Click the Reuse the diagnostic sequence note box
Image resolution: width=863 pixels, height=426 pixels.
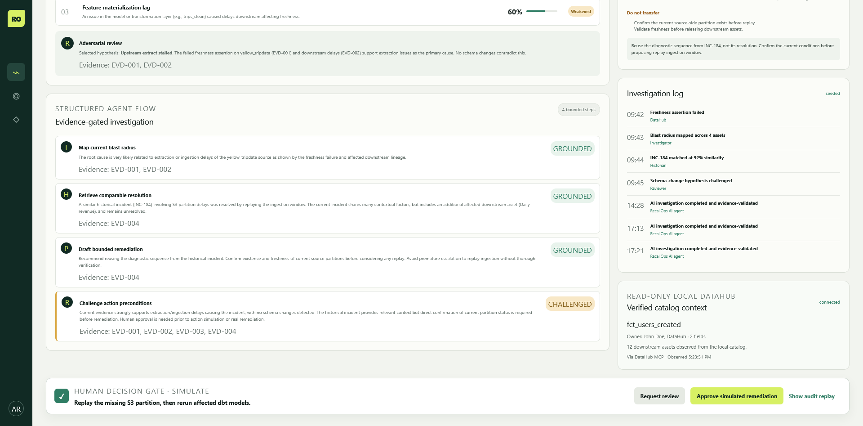(x=733, y=49)
